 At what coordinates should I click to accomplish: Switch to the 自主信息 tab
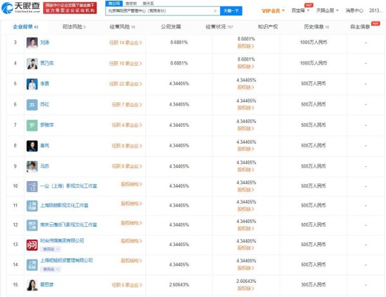point(360,27)
